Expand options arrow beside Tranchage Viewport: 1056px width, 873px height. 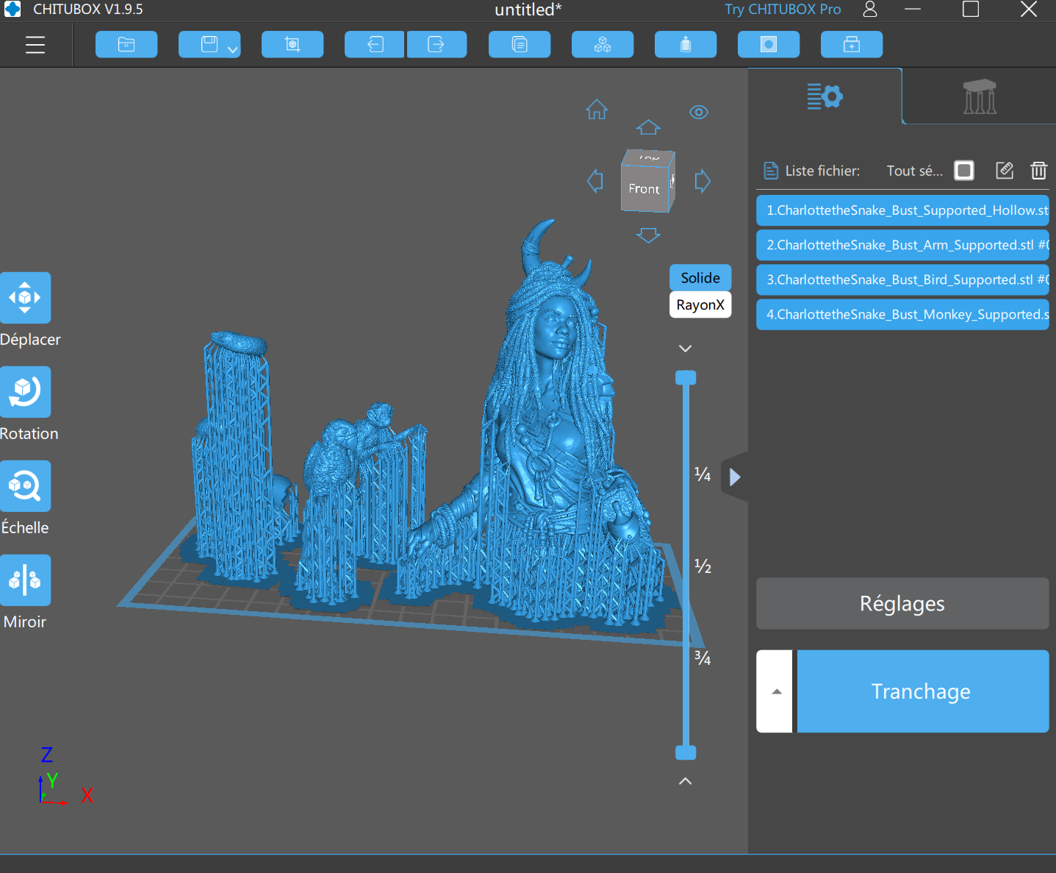pos(776,691)
